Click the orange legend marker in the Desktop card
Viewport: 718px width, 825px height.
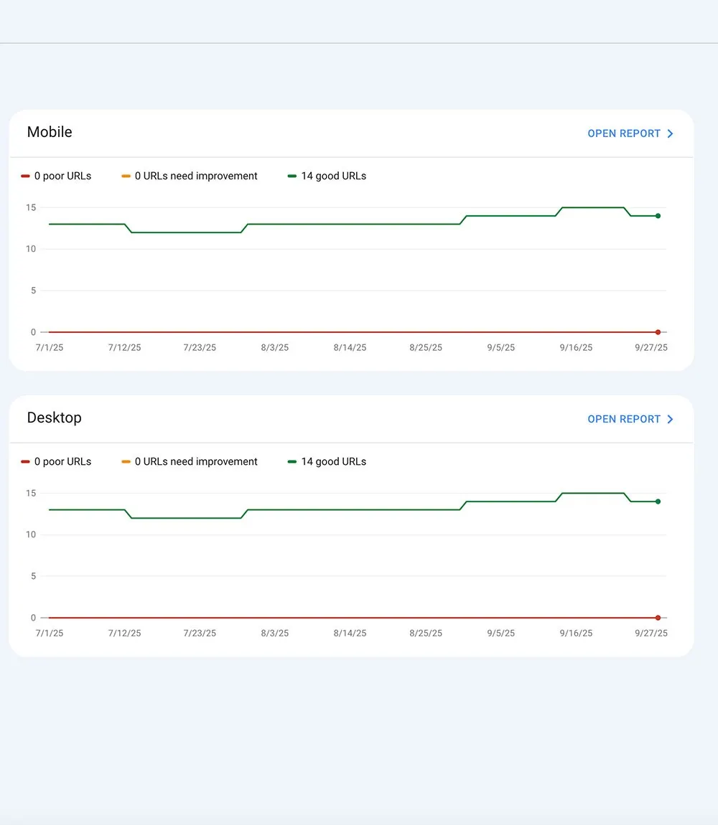126,461
